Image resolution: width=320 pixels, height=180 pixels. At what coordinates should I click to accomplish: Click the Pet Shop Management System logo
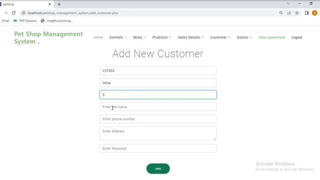48,37
